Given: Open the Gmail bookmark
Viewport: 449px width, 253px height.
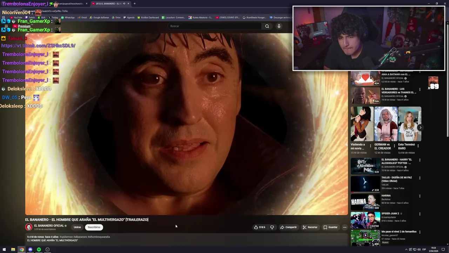Looking at the screenshot, I should [x=82, y=18].
